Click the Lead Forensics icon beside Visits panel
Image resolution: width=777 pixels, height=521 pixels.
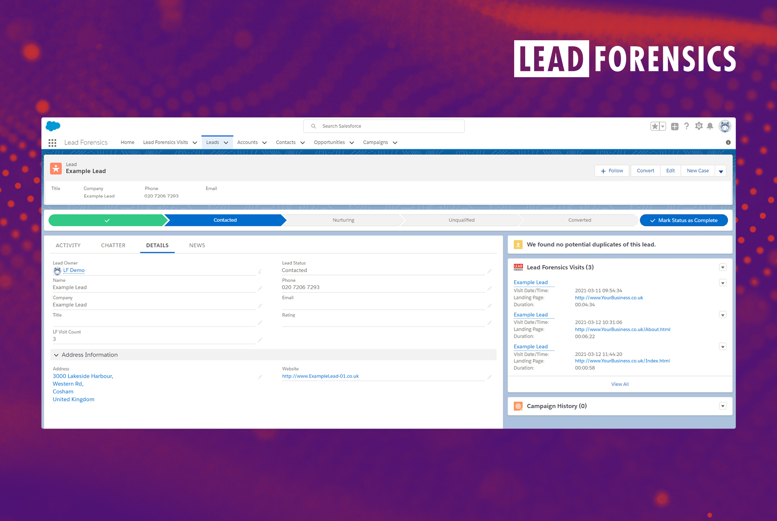point(518,267)
